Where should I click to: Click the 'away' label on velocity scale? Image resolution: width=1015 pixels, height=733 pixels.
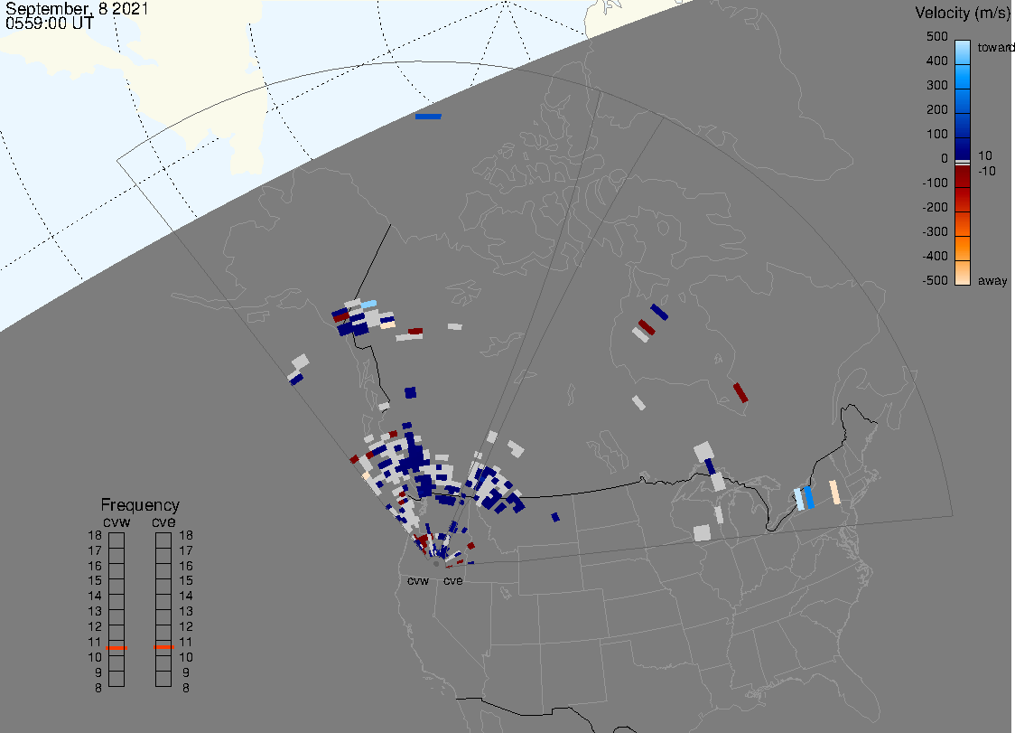[x=992, y=281]
